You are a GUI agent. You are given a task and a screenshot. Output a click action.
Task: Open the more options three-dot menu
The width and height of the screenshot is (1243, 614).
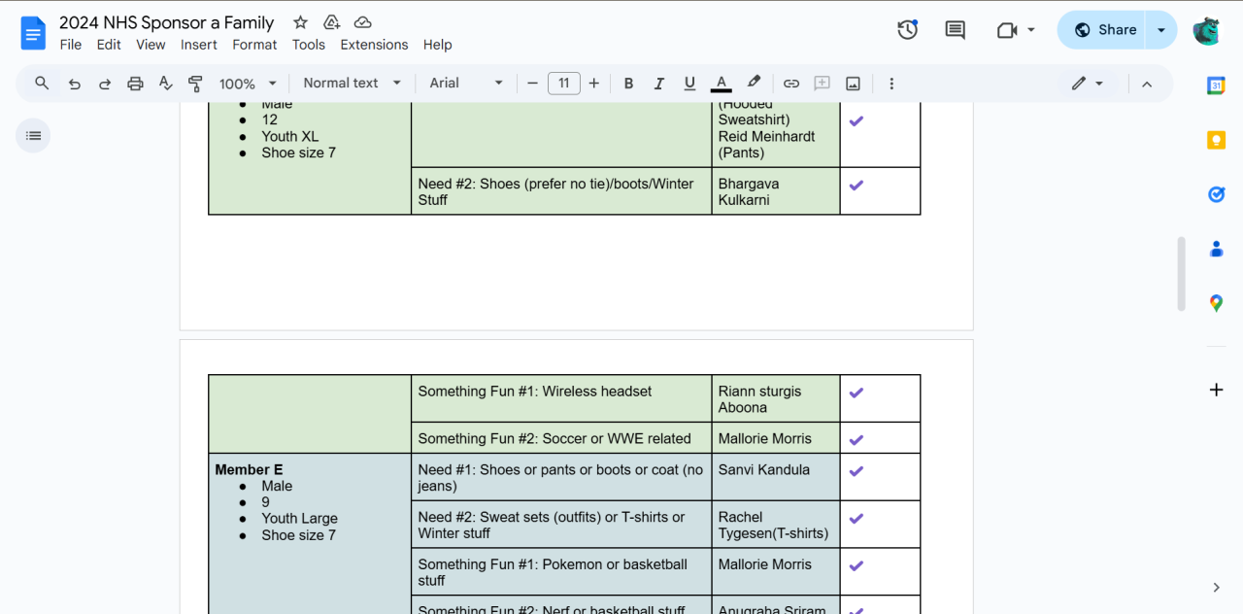coord(891,84)
